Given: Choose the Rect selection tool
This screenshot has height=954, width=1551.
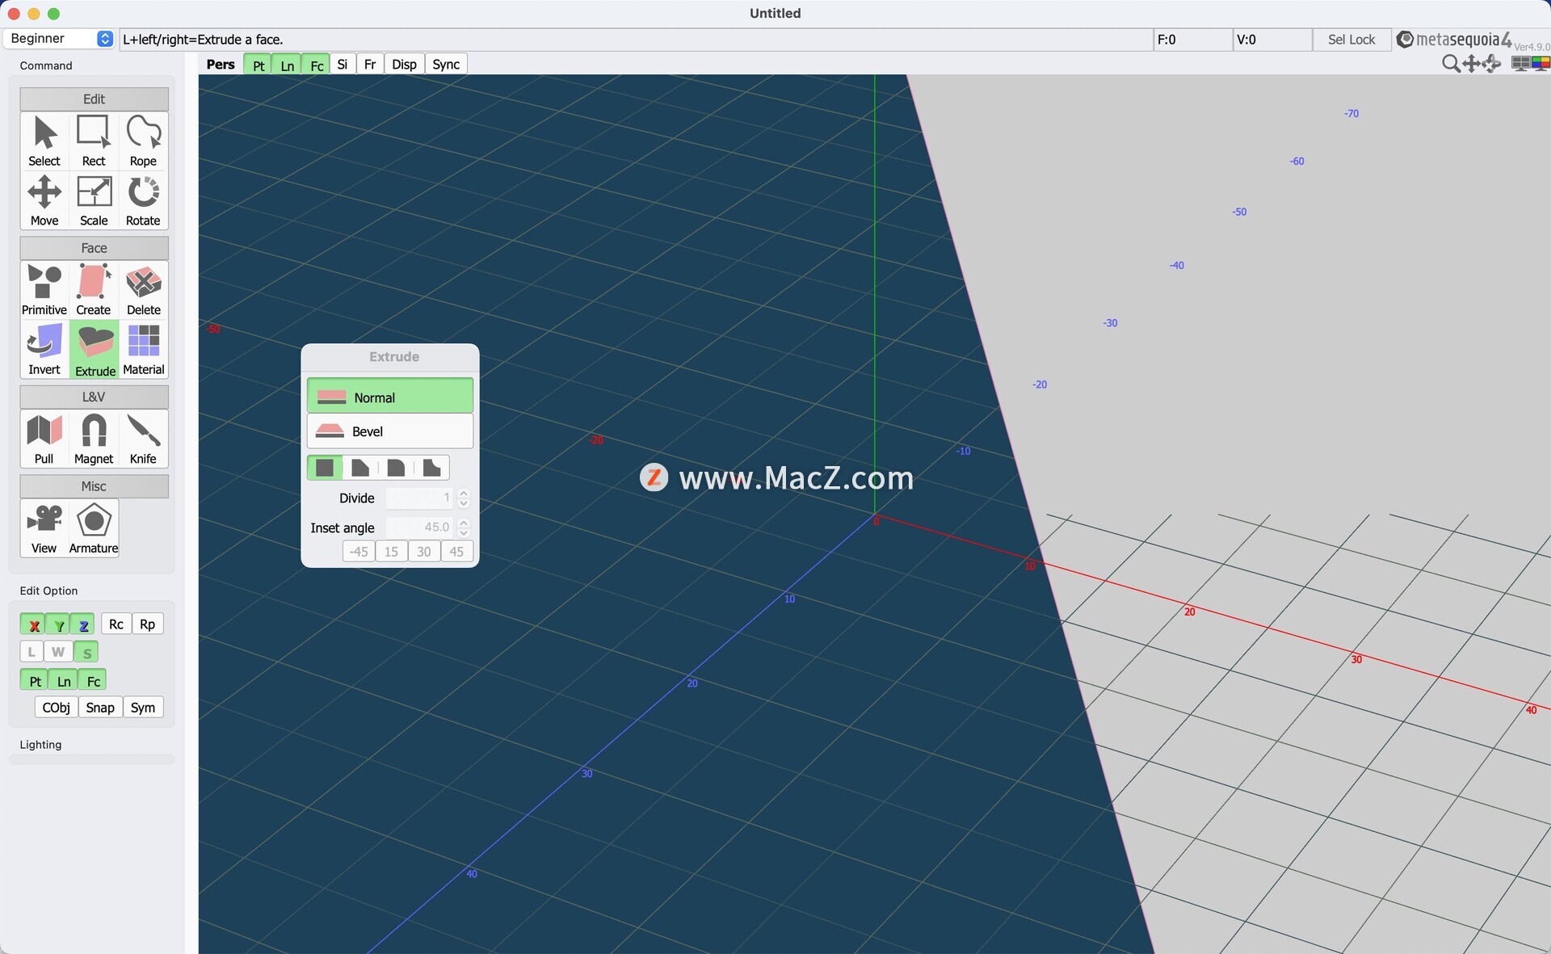Looking at the screenshot, I should coord(94,141).
